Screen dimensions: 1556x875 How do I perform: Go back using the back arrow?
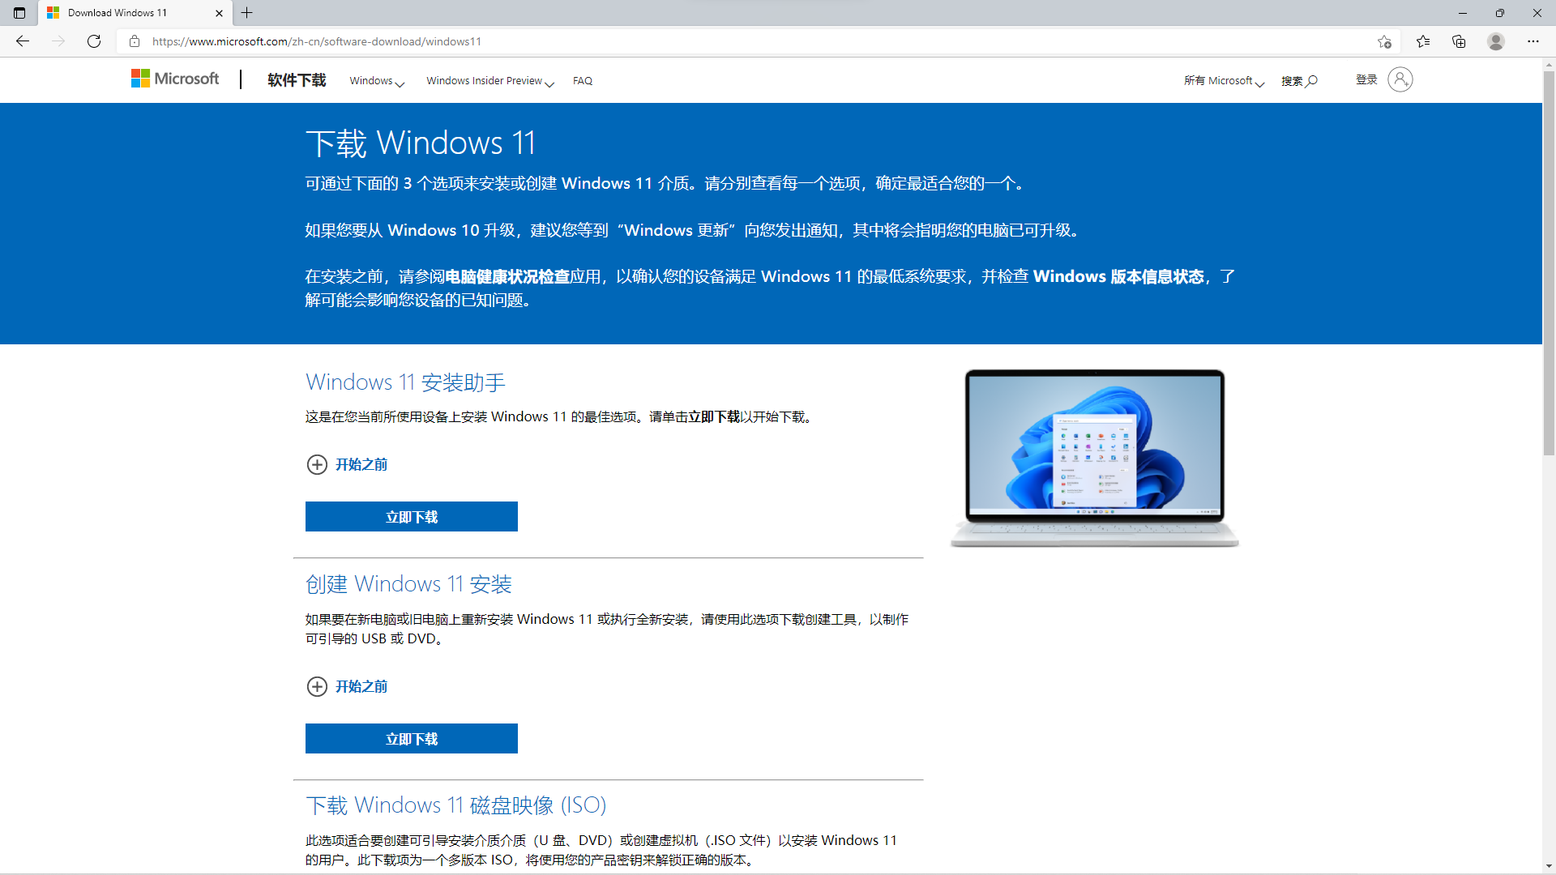point(23,41)
